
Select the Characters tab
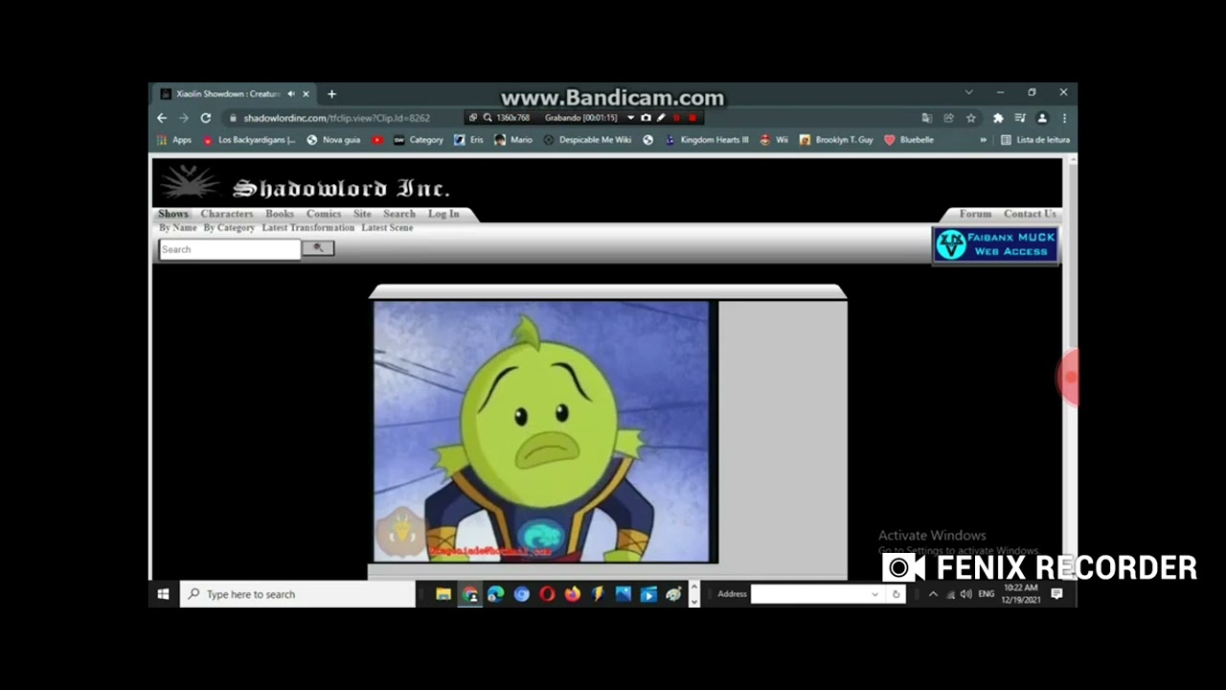pyautogui.click(x=227, y=214)
